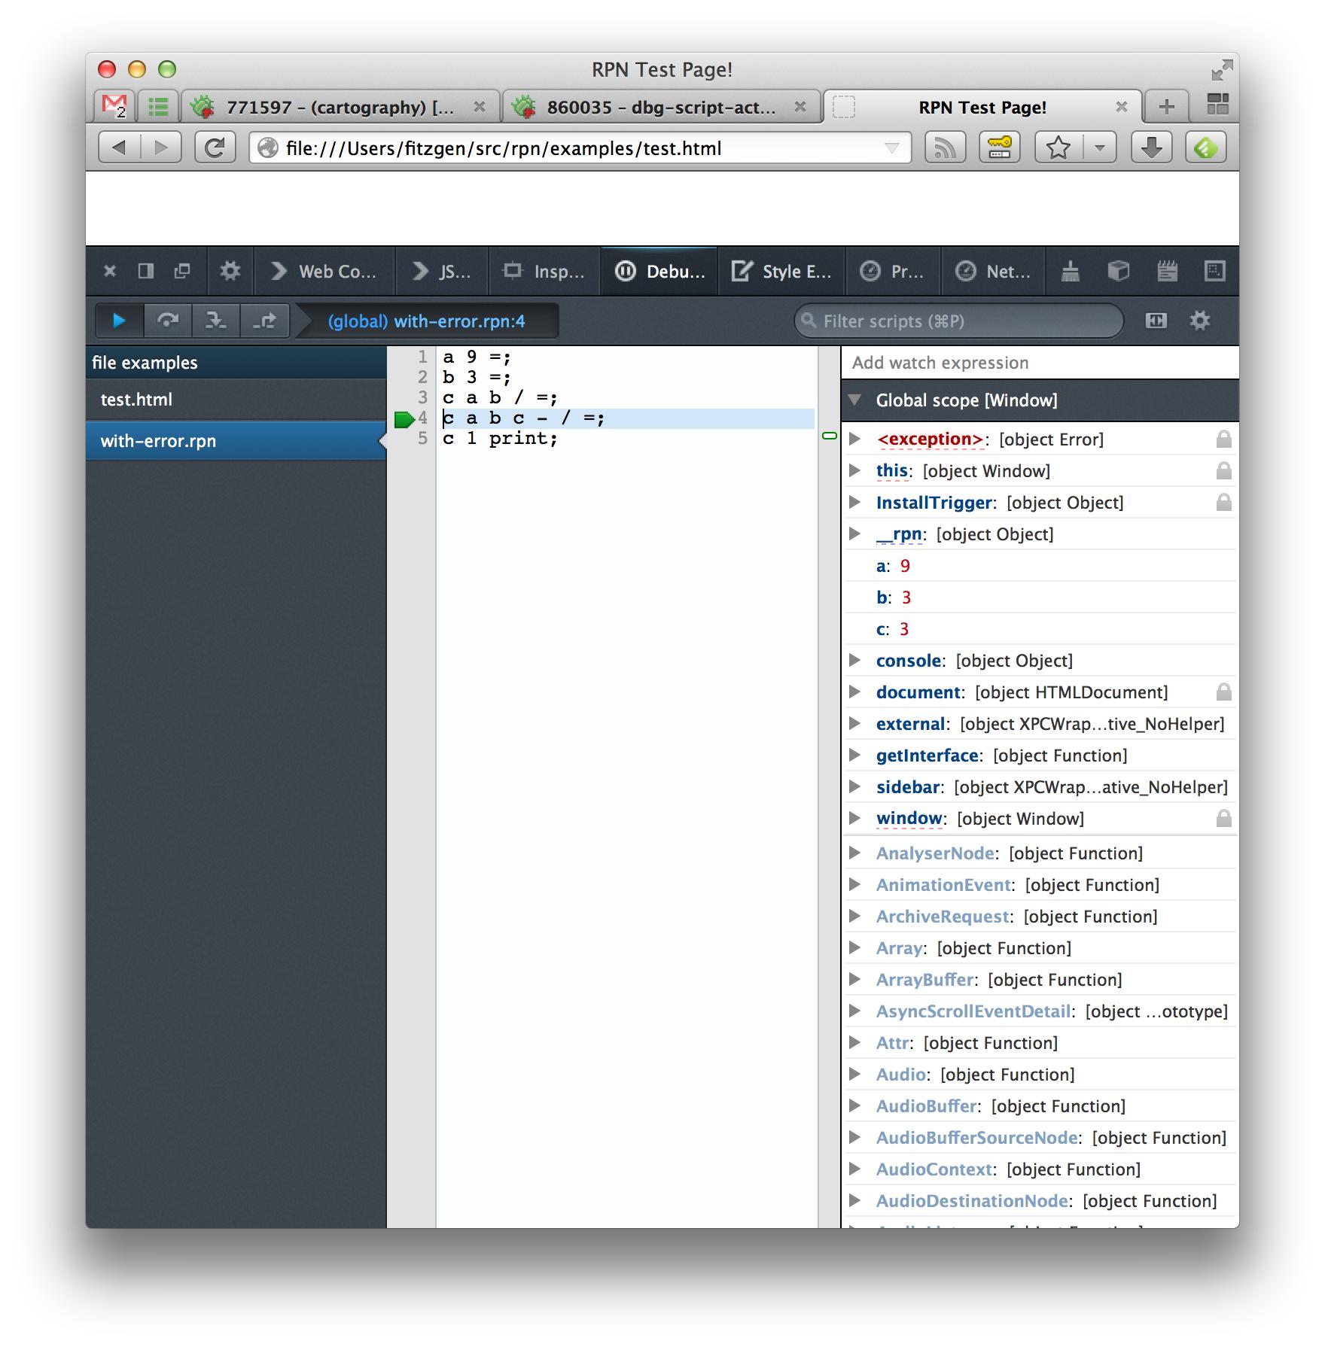Image resolution: width=1325 pixels, height=1347 pixels.
Task: Click line 5 'c 1 print;' in editor
Action: (x=501, y=439)
